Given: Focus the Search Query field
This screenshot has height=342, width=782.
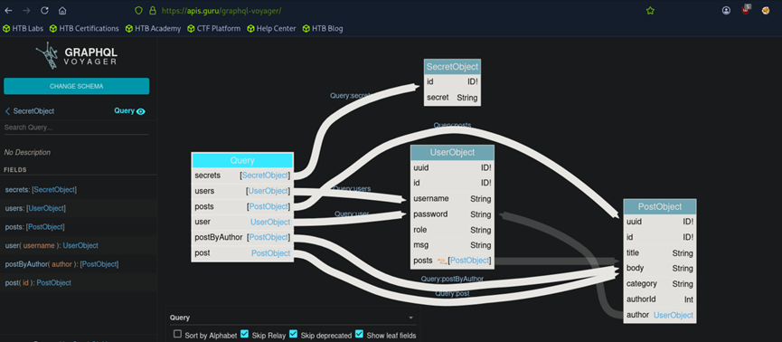Looking at the screenshot, I should pos(76,128).
